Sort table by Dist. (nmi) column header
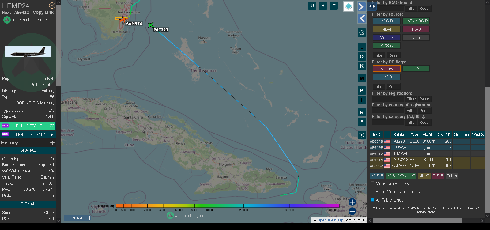 point(461,134)
